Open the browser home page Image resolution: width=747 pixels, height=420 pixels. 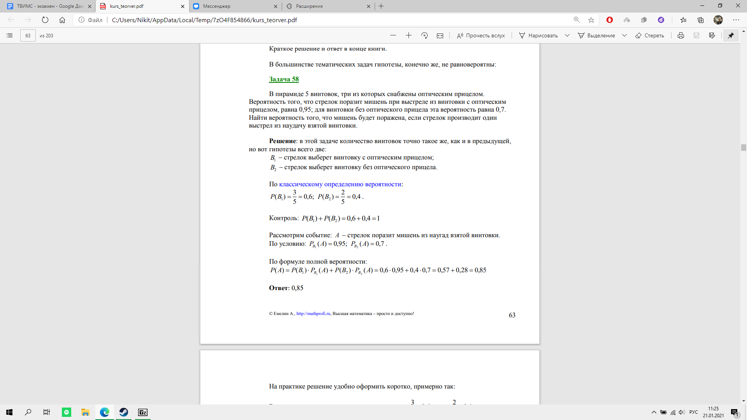point(62,20)
